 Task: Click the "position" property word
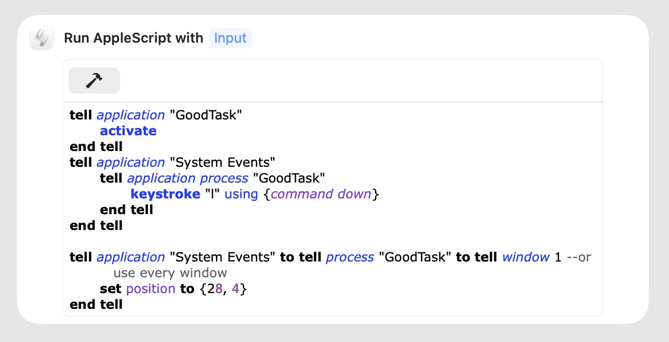pos(151,289)
